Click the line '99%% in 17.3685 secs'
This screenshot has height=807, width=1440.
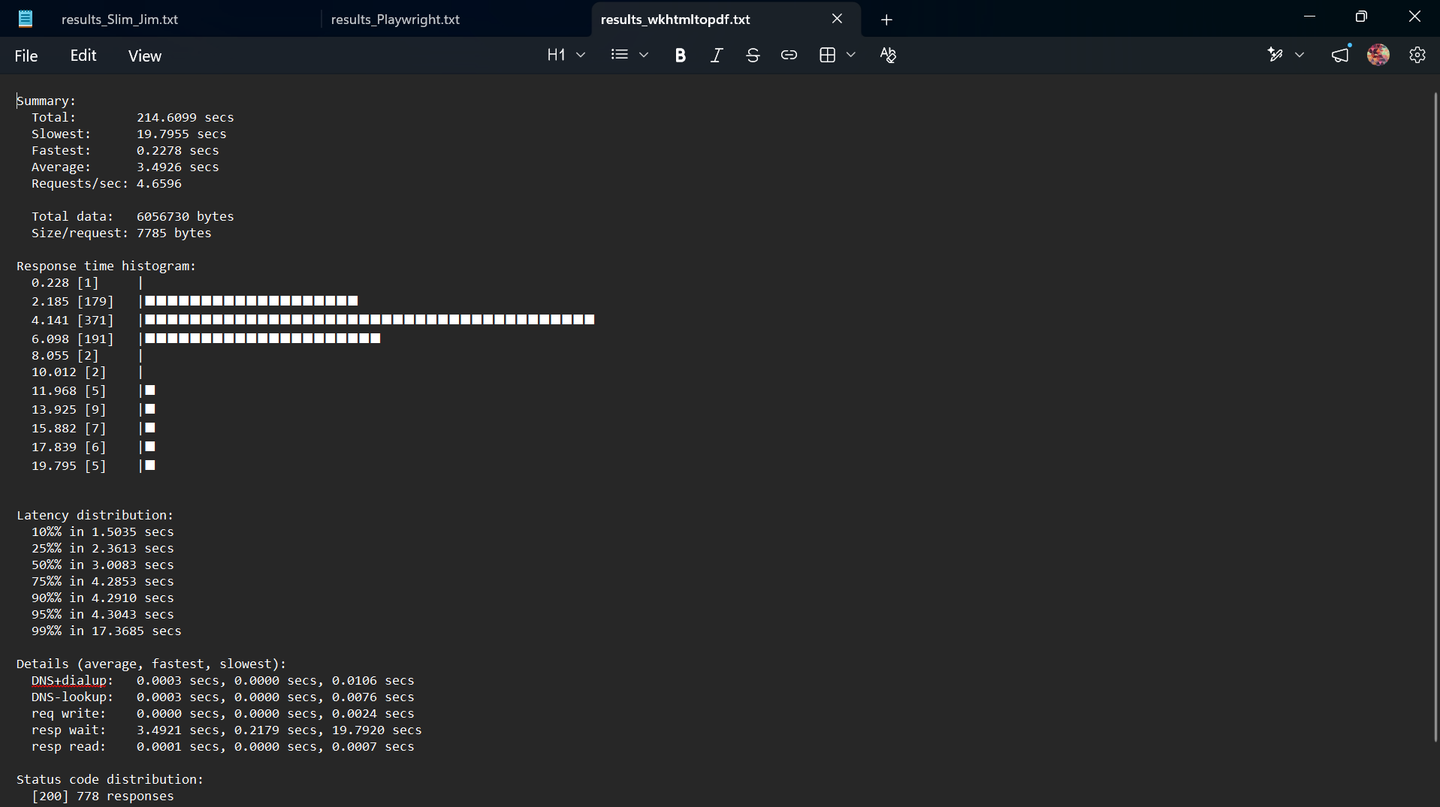tap(106, 631)
